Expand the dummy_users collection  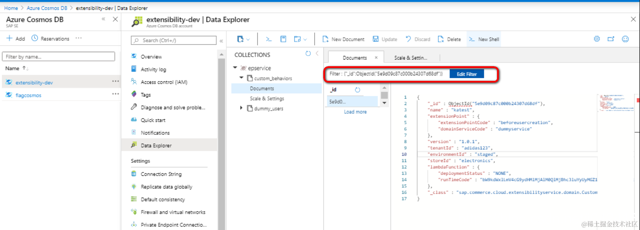pyautogui.click(x=241, y=108)
